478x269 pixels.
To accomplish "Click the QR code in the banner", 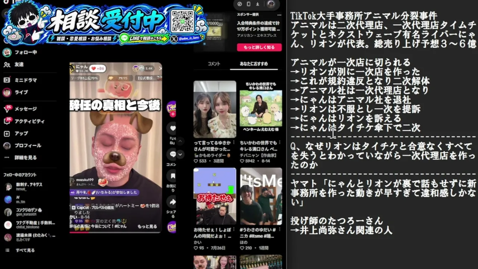I will (x=182, y=21).
